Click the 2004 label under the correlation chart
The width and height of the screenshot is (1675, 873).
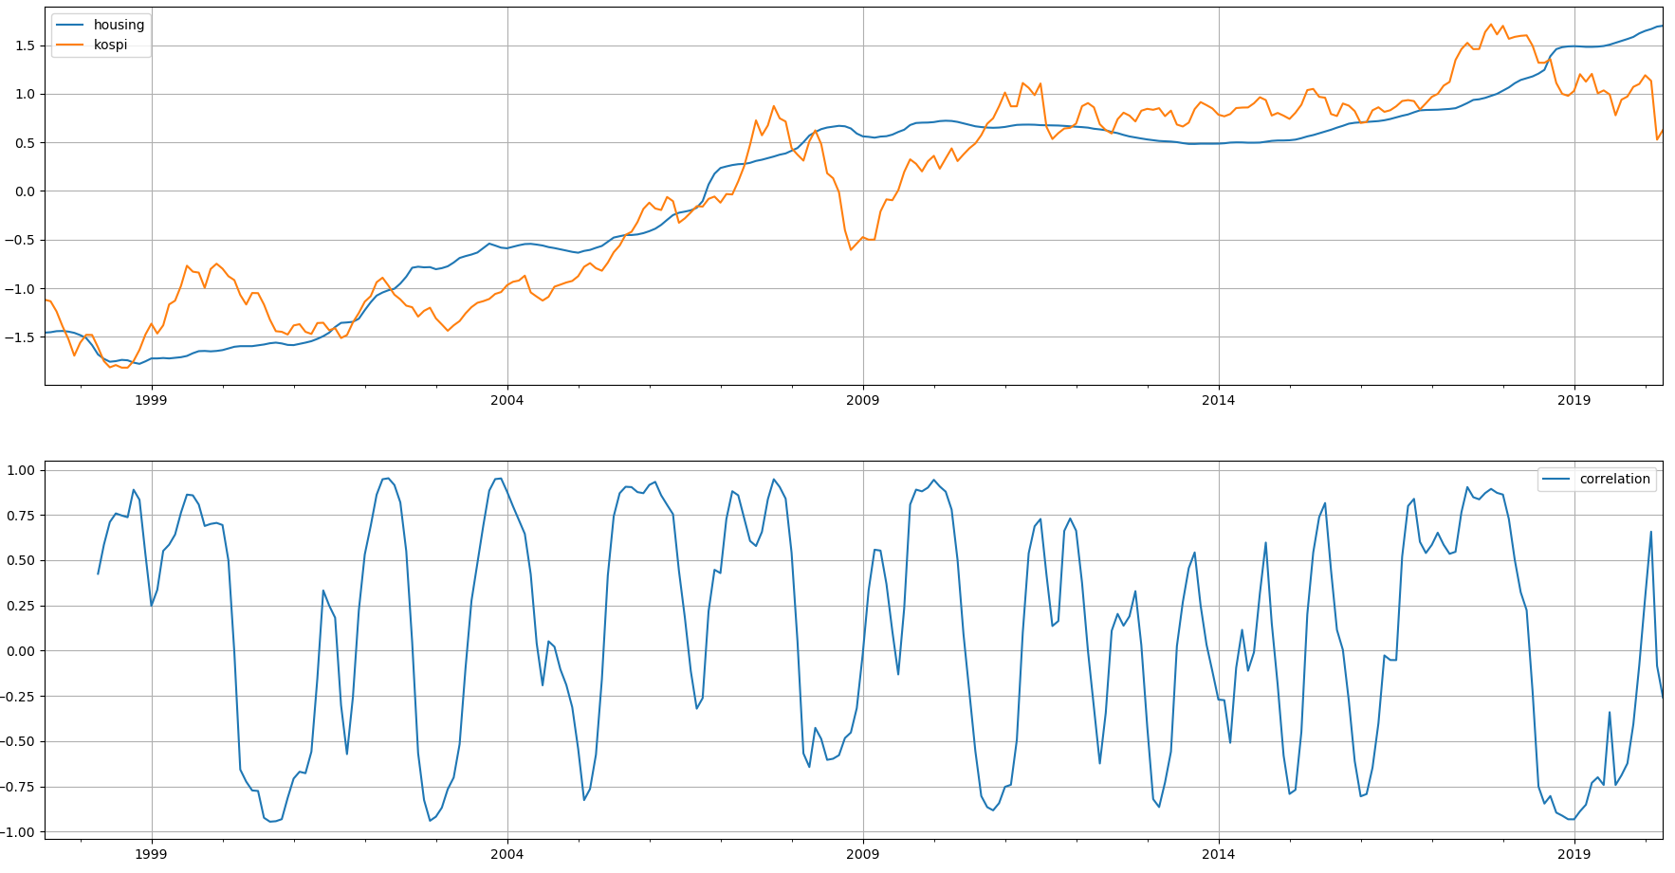point(506,854)
